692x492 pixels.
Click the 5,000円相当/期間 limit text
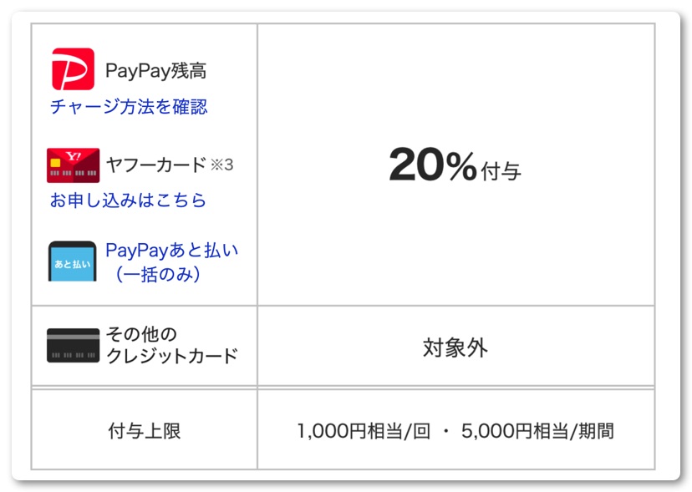tap(537, 431)
